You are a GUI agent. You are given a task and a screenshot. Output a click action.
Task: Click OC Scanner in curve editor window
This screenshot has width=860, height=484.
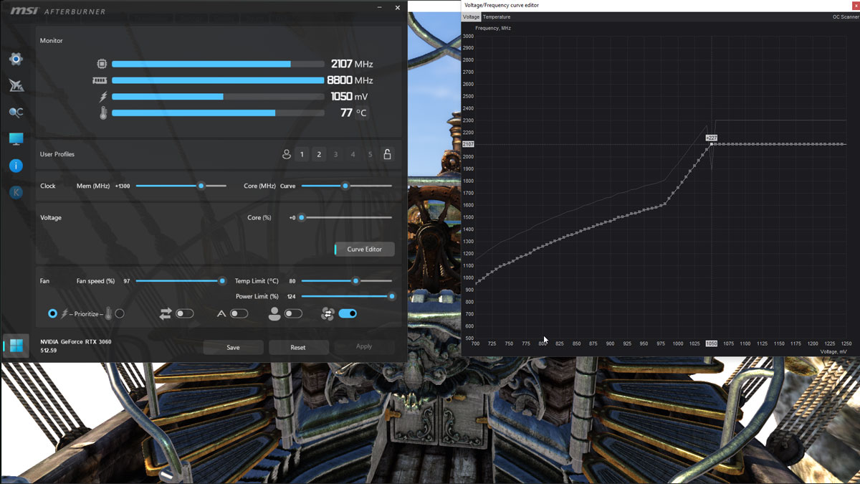click(x=845, y=16)
